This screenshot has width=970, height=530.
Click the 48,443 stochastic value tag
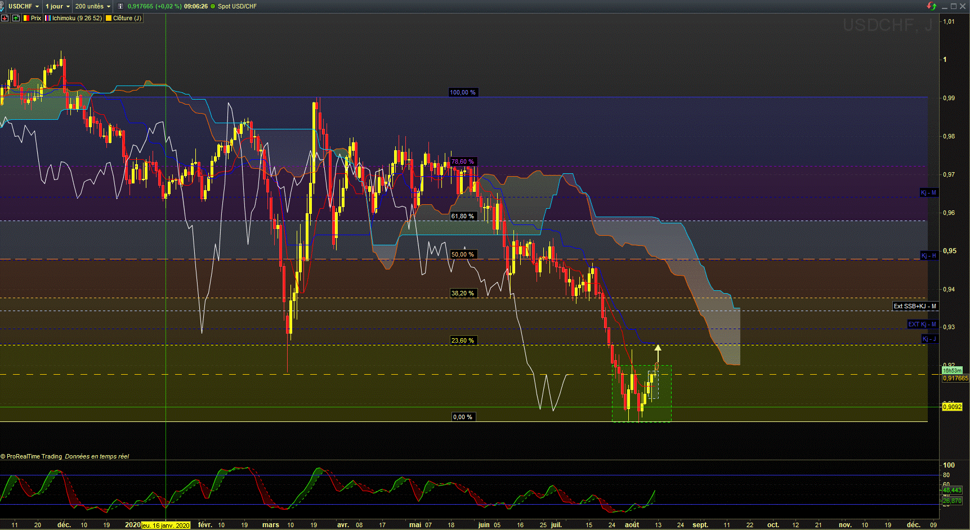[952, 490]
